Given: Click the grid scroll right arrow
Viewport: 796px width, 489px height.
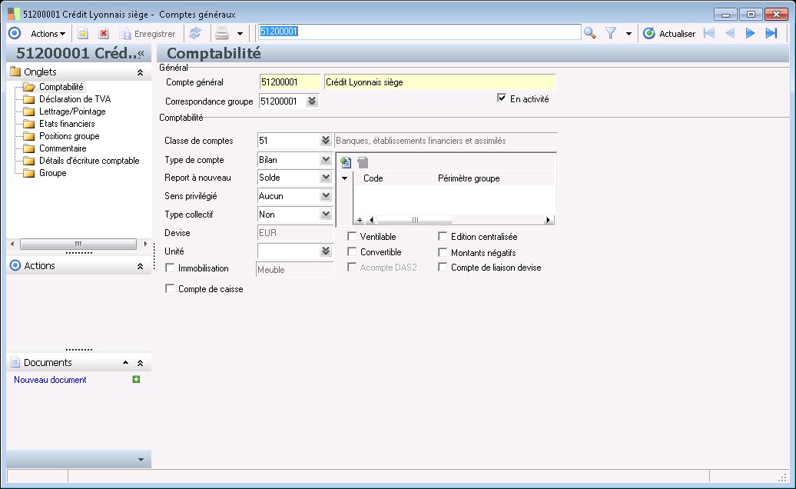Looking at the screenshot, I should click(548, 220).
